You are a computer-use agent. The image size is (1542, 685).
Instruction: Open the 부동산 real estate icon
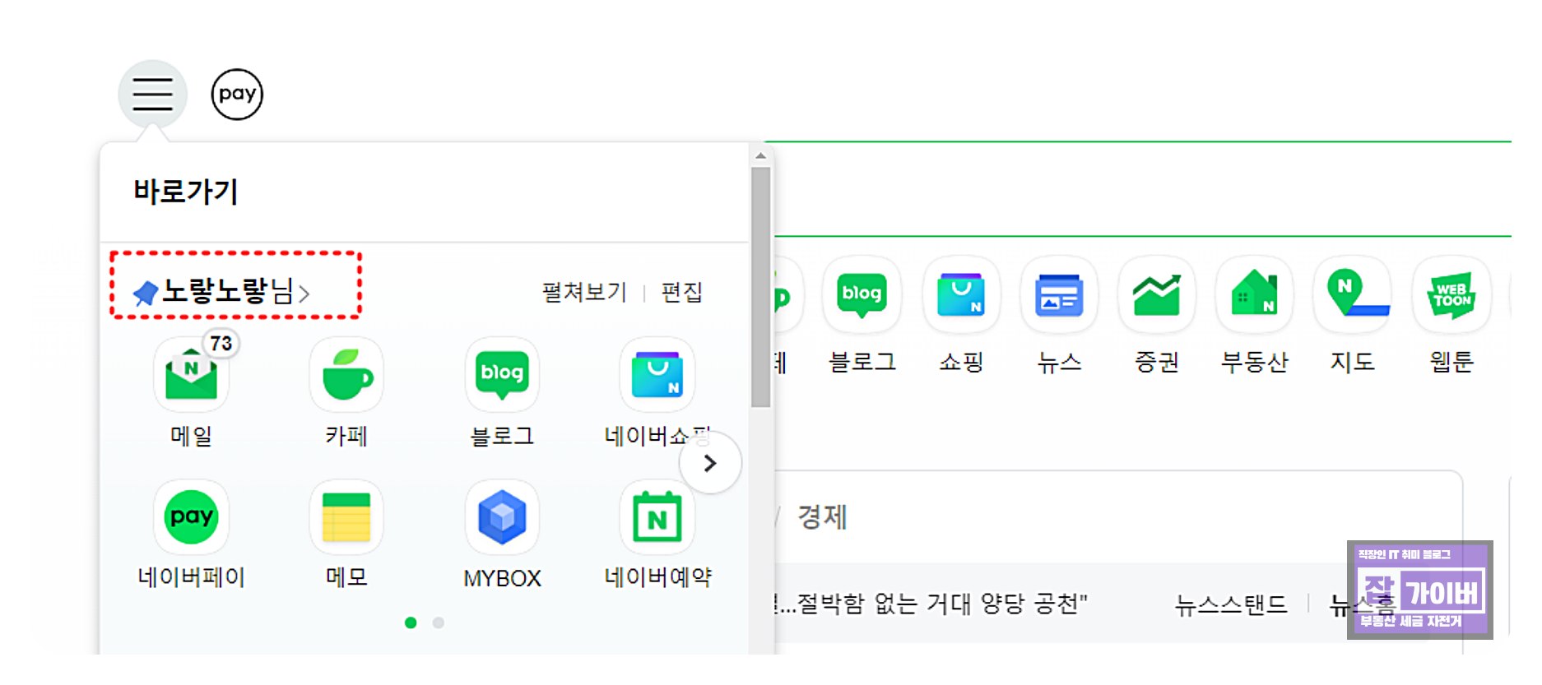[x=1254, y=295]
